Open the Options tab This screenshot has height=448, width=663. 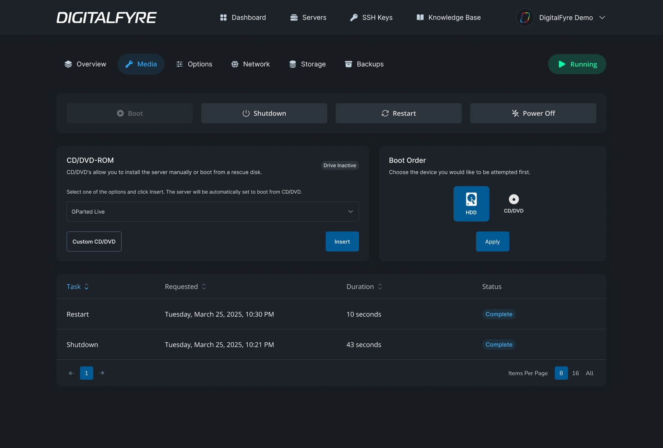point(194,64)
